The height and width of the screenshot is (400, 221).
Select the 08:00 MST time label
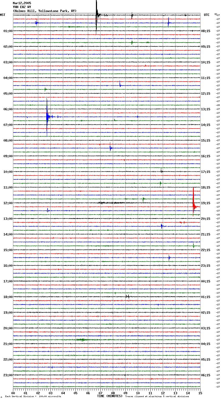pyautogui.click(x=8, y=141)
